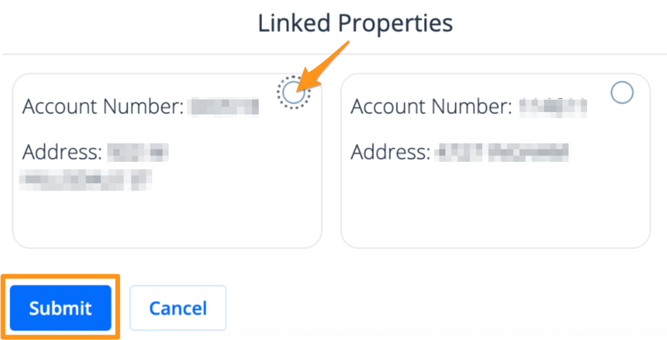Viewport: 667px width, 340px height.
Task: Click blurred account number in left card
Action: click(224, 107)
